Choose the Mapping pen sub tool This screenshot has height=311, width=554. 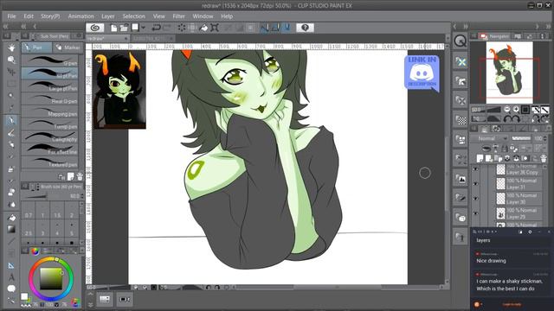49,111
